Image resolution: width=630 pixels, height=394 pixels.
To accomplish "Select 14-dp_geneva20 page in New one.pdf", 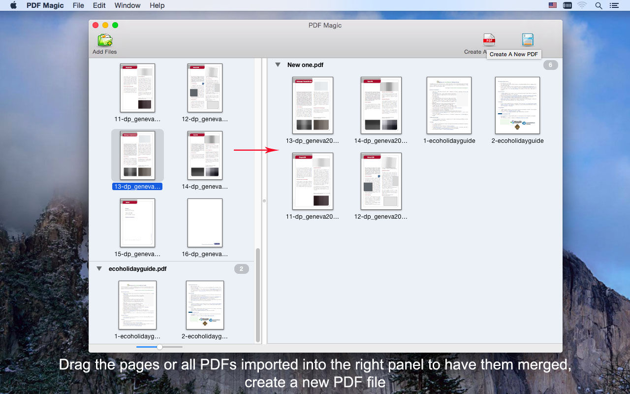I will (x=381, y=105).
